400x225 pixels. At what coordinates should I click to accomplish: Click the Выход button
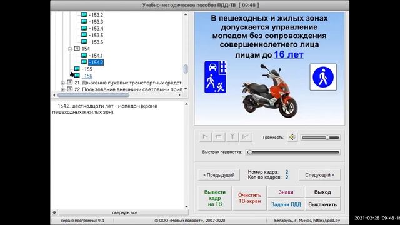pyautogui.click(x=322, y=192)
